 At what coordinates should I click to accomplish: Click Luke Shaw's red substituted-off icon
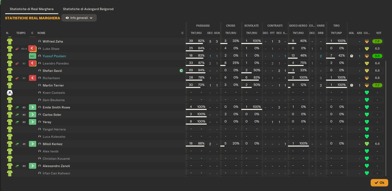click(x=32, y=49)
